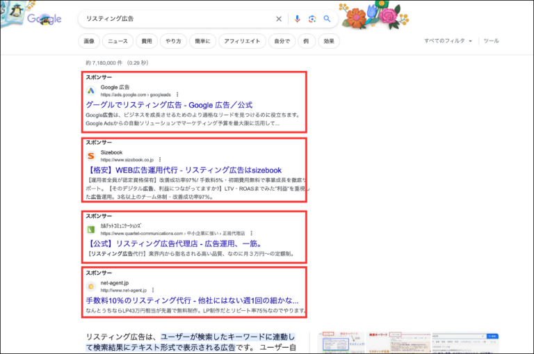Select the 簡単に filter chip

(202, 41)
